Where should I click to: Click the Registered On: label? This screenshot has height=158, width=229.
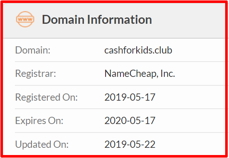pyautogui.click(x=46, y=97)
